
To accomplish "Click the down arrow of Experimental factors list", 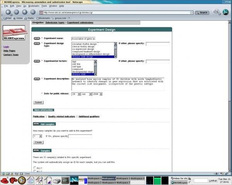I will point(96,74).
